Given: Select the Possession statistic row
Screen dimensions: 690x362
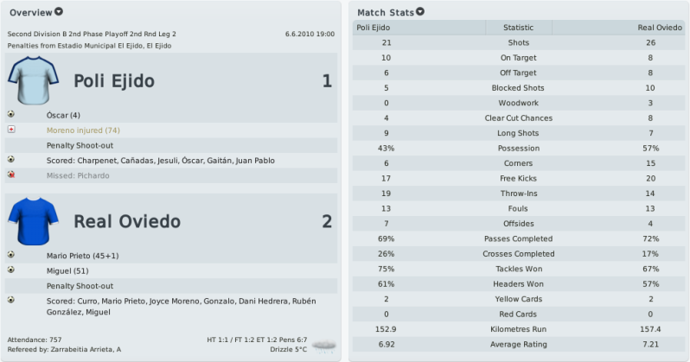Looking at the screenshot, I should (519, 149).
